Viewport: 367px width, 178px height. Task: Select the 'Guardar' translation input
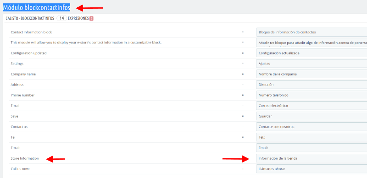311,116
